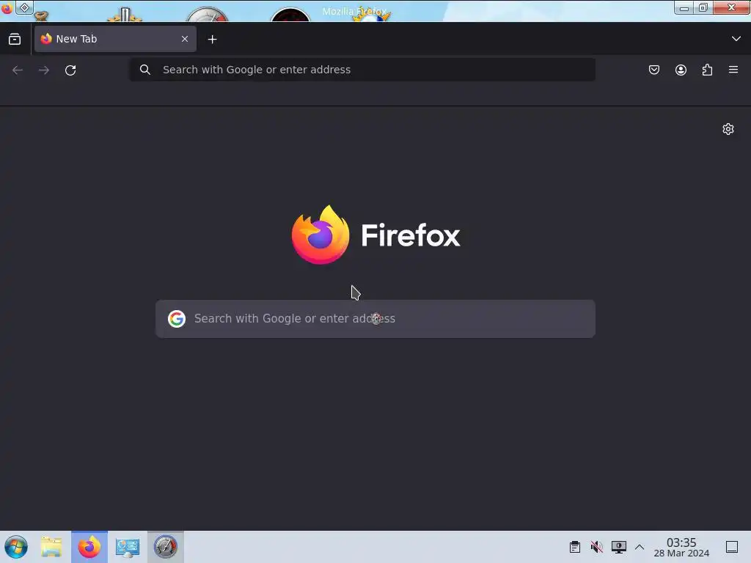This screenshot has height=563, width=751.
Task: Open system settings taskbar icon
Action: coord(128,547)
